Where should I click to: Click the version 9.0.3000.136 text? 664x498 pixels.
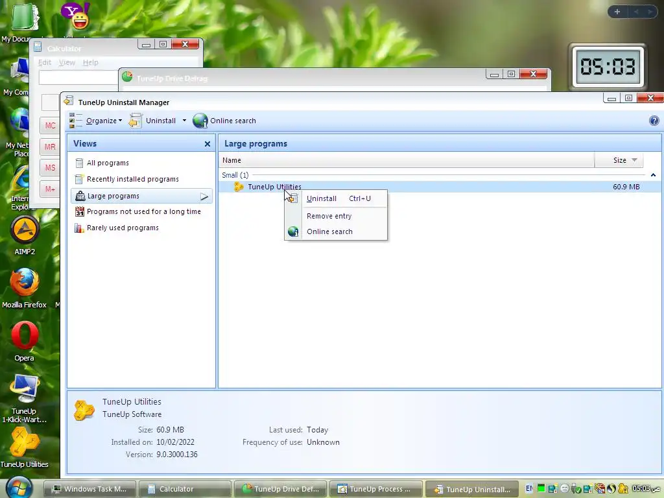click(x=176, y=455)
